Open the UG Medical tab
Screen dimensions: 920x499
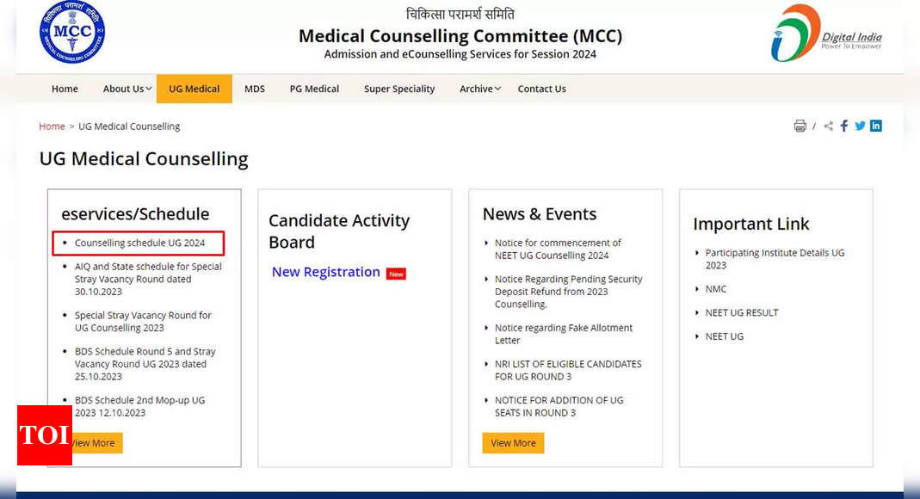coord(194,89)
